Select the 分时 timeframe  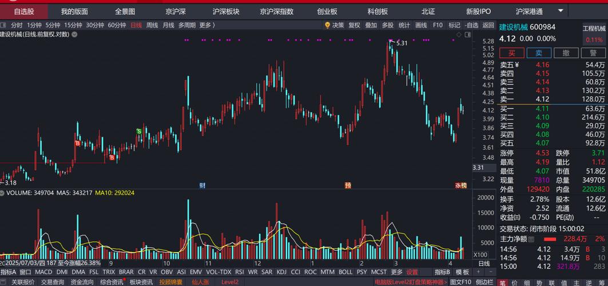[17, 25]
